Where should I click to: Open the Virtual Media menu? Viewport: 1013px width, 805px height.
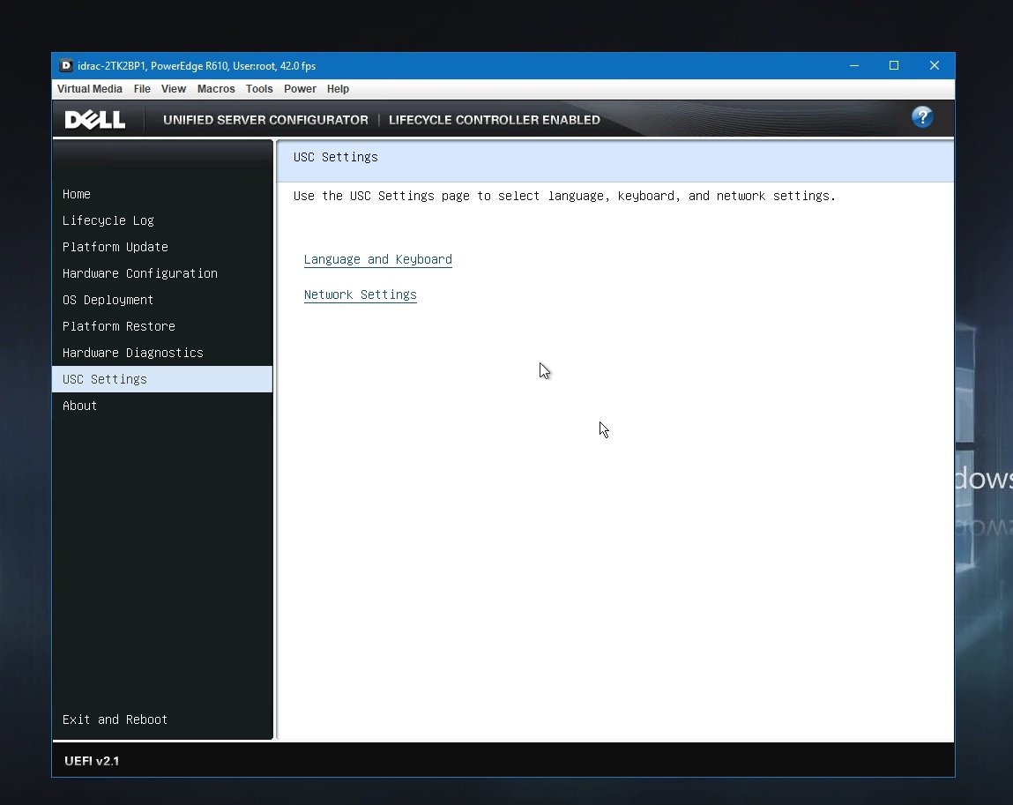click(x=90, y=89)
